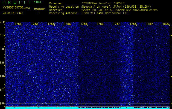This screenshot has width=172, height=109.
Task: Click the "Receiving Location" label
Action: [64, 7]
